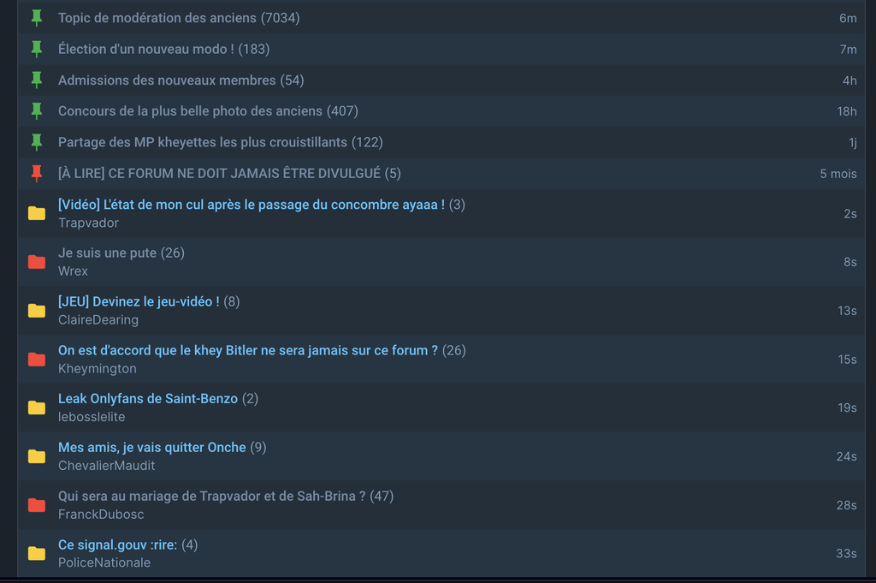
Task: Click the 2s timestamp on the Vidéo topic
Action: pos(850,214)
